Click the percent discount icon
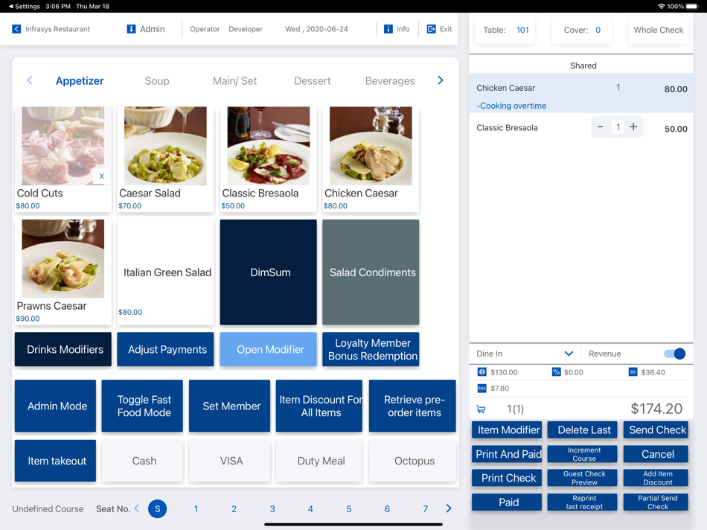Image resolution: width=707 pixels, height=530 pixels. [x=557, y=372]
